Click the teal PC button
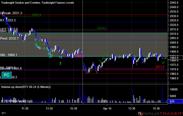The height and width of the screenshot is (116, 183). (7, 75)
